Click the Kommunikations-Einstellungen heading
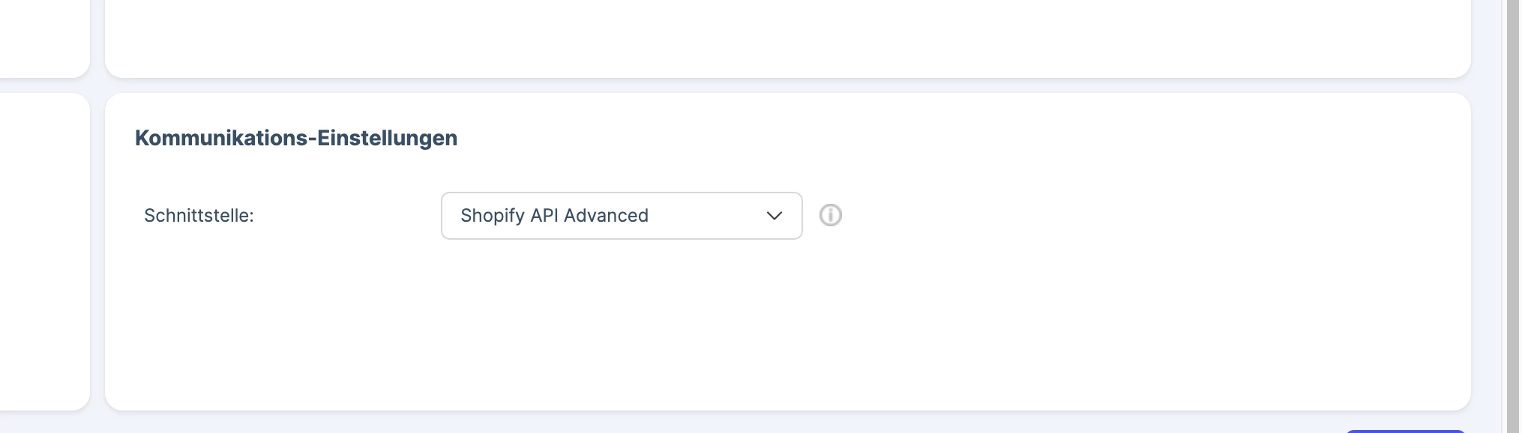This screenshot has height=433, width=1522. pos(296,138)
